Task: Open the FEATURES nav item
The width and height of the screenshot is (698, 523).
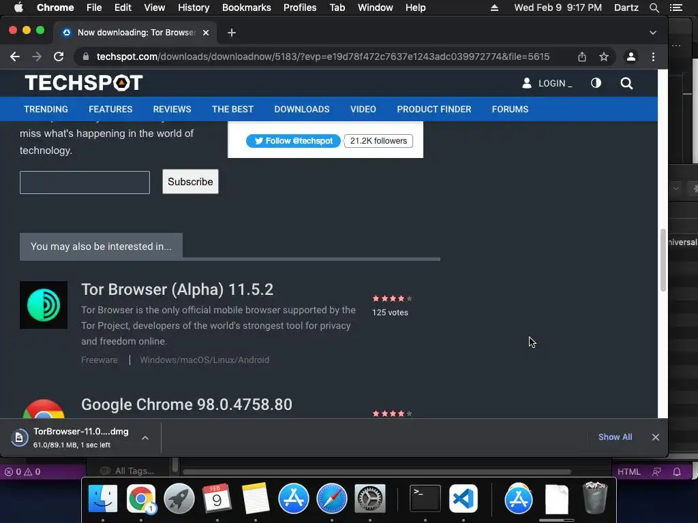Action: (110, 109)
